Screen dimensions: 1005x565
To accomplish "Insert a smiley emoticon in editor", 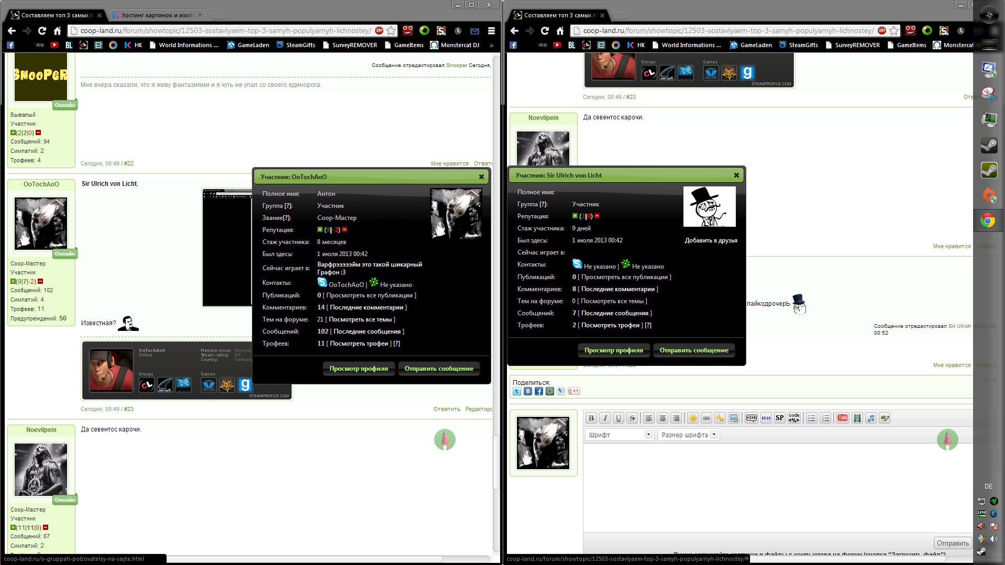I will pyautogui.click(x=692, y=418).
